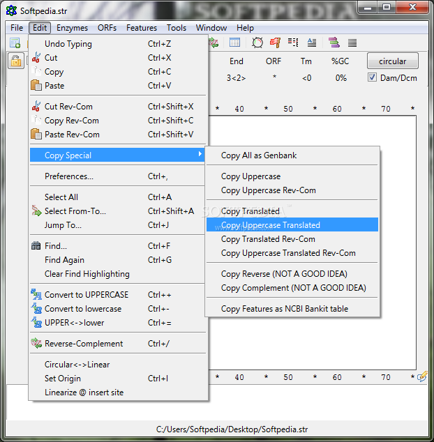Click highlighted Copy Uppercase Translated
The image size is (434, 442).
tap(292, 224)
